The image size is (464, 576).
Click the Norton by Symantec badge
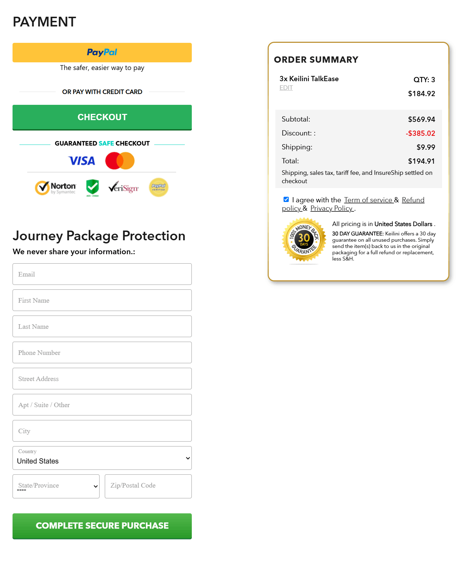tap(56, 188)
